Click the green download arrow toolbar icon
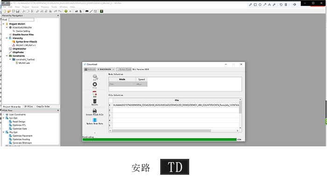This screenshot has width=327, height=185. click(101, 11)
